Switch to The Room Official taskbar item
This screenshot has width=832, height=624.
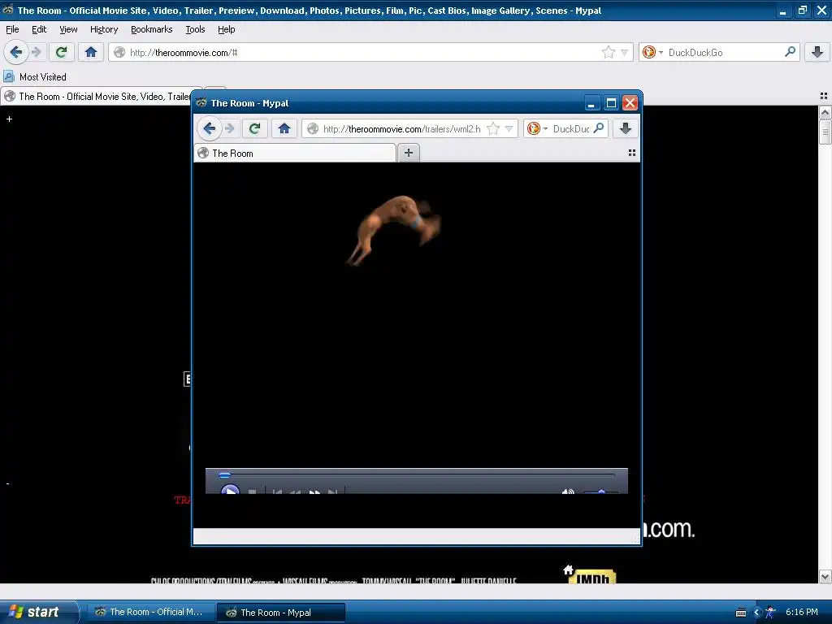pos(149,613)
